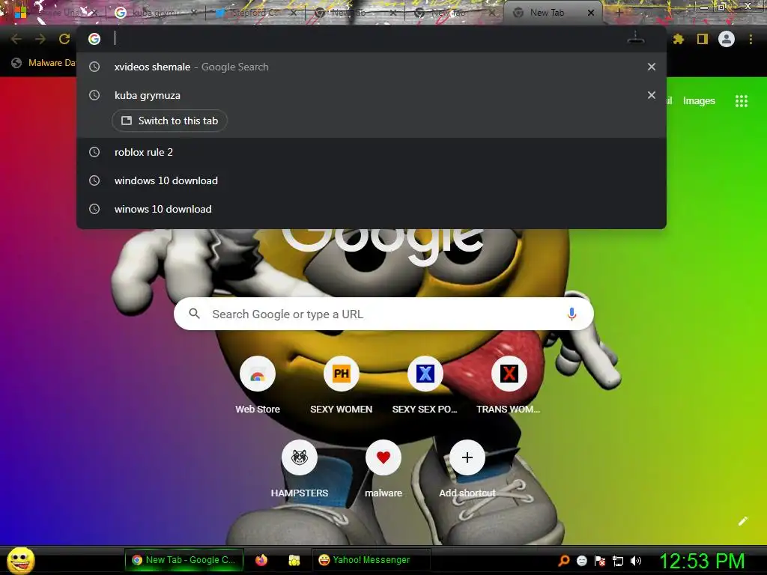Click the New Tab - Google C... taskbar button
The width and height of the screenshot is (767, 575).
tap(184, 560)
